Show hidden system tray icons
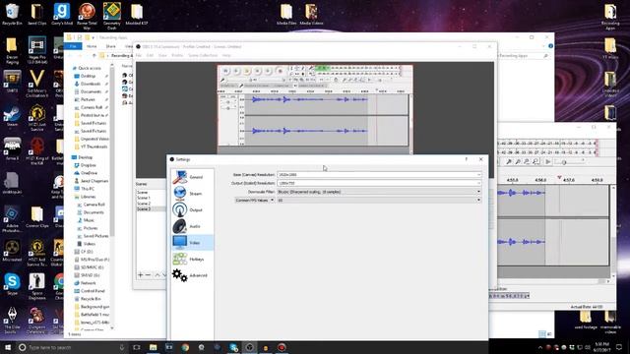The height and width of the screenshot is (354, 630). point(540,347)
